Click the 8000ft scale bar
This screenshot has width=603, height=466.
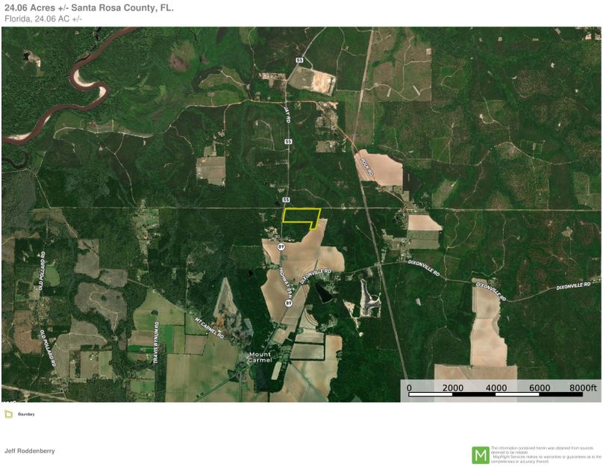pos(584,388)
